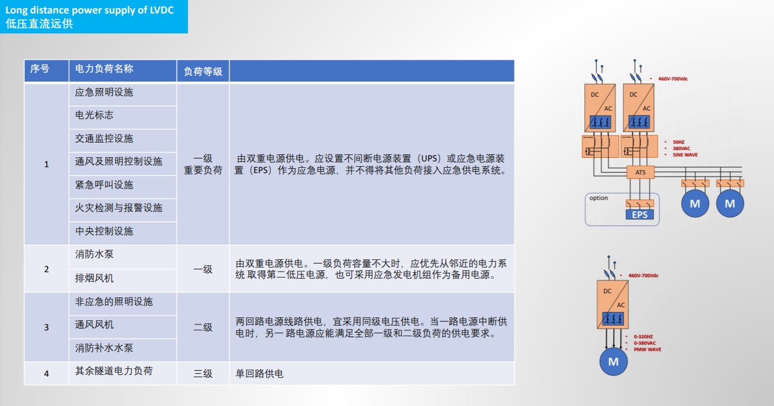Click the 'Long distance power supply of LVDC' title
Viewport: 774px width, 406px height.
point(89,11)
